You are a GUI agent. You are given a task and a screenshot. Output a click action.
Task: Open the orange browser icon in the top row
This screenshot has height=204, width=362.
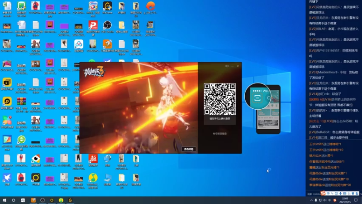[x=150, y=8]
